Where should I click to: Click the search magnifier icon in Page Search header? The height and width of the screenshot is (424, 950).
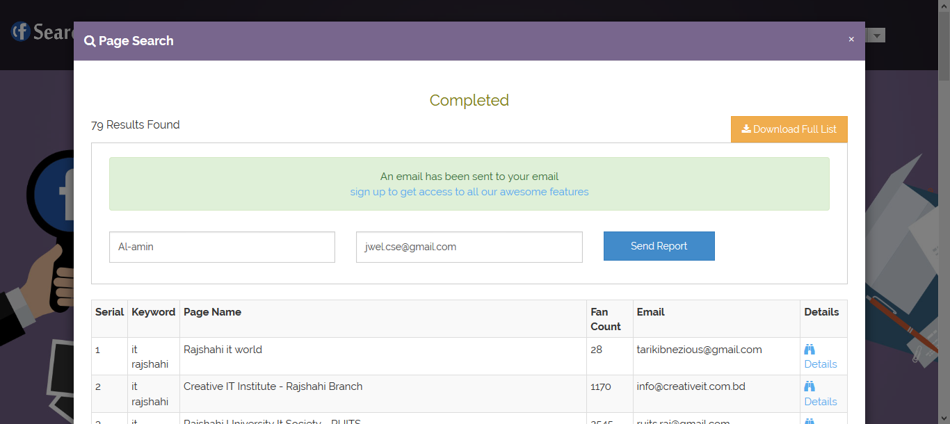[x=90, y=41]
